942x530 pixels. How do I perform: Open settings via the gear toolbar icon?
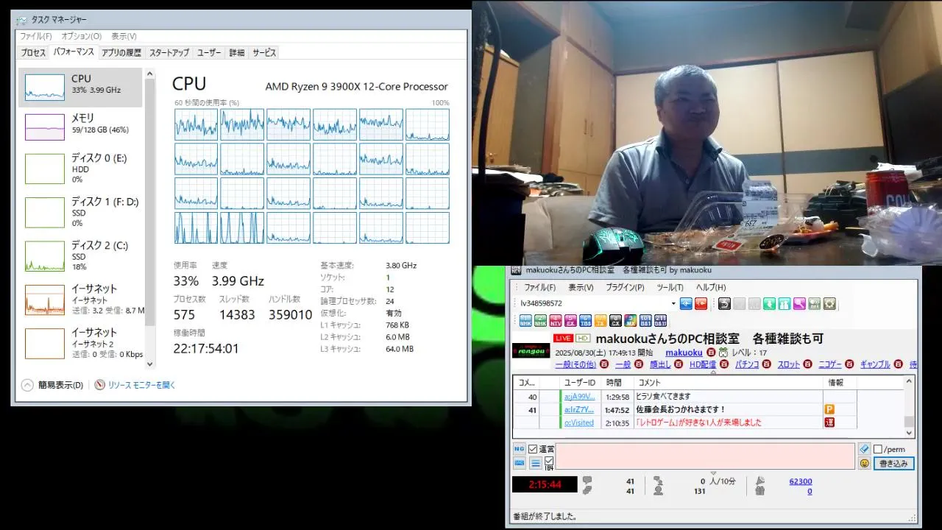point(829,303)
